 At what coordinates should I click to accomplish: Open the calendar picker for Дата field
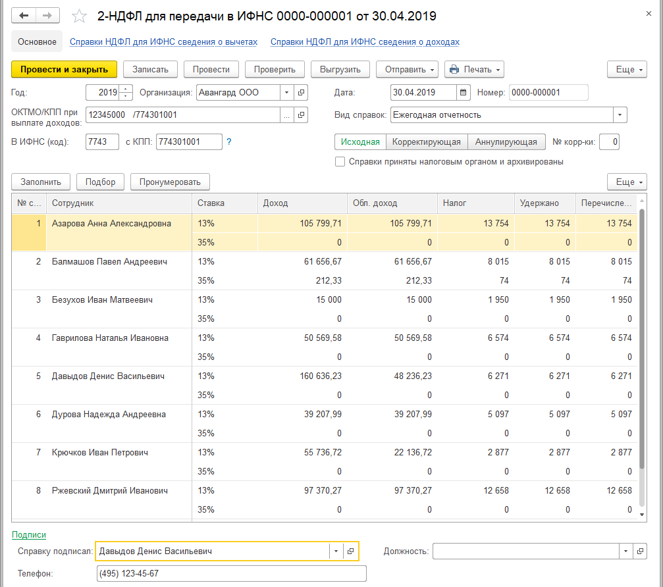[464, 93]
